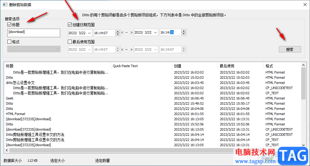This screenshot has height=166, width=310.
Task: Select the Ditto是一款剪贴板增强工具 row with HTML Format
Action: pyautogui.click(x=152, y=72)
